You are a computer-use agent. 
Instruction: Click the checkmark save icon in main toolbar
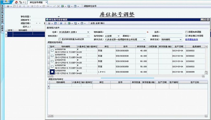[54, 6]
